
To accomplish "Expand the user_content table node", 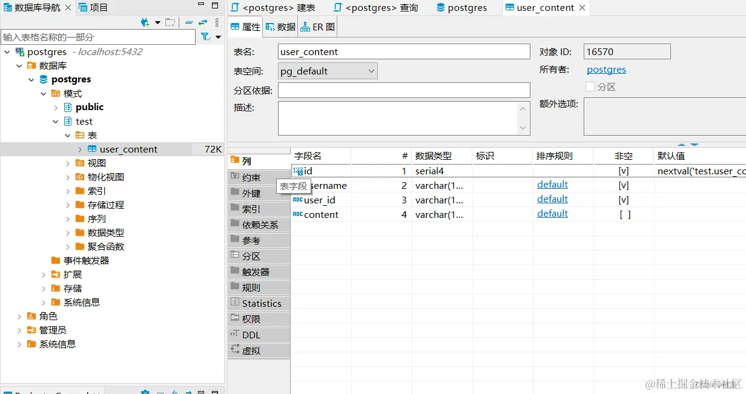I will pos(80,149).
